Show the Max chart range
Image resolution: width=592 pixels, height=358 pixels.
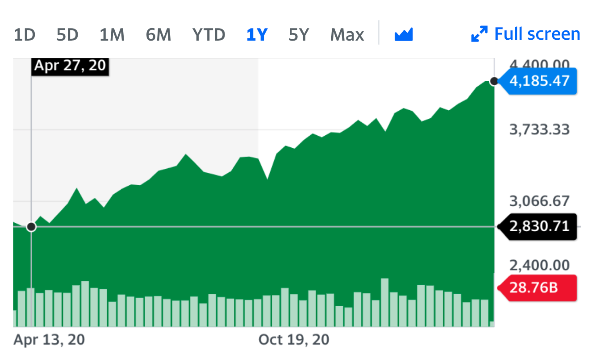point(347,34)
